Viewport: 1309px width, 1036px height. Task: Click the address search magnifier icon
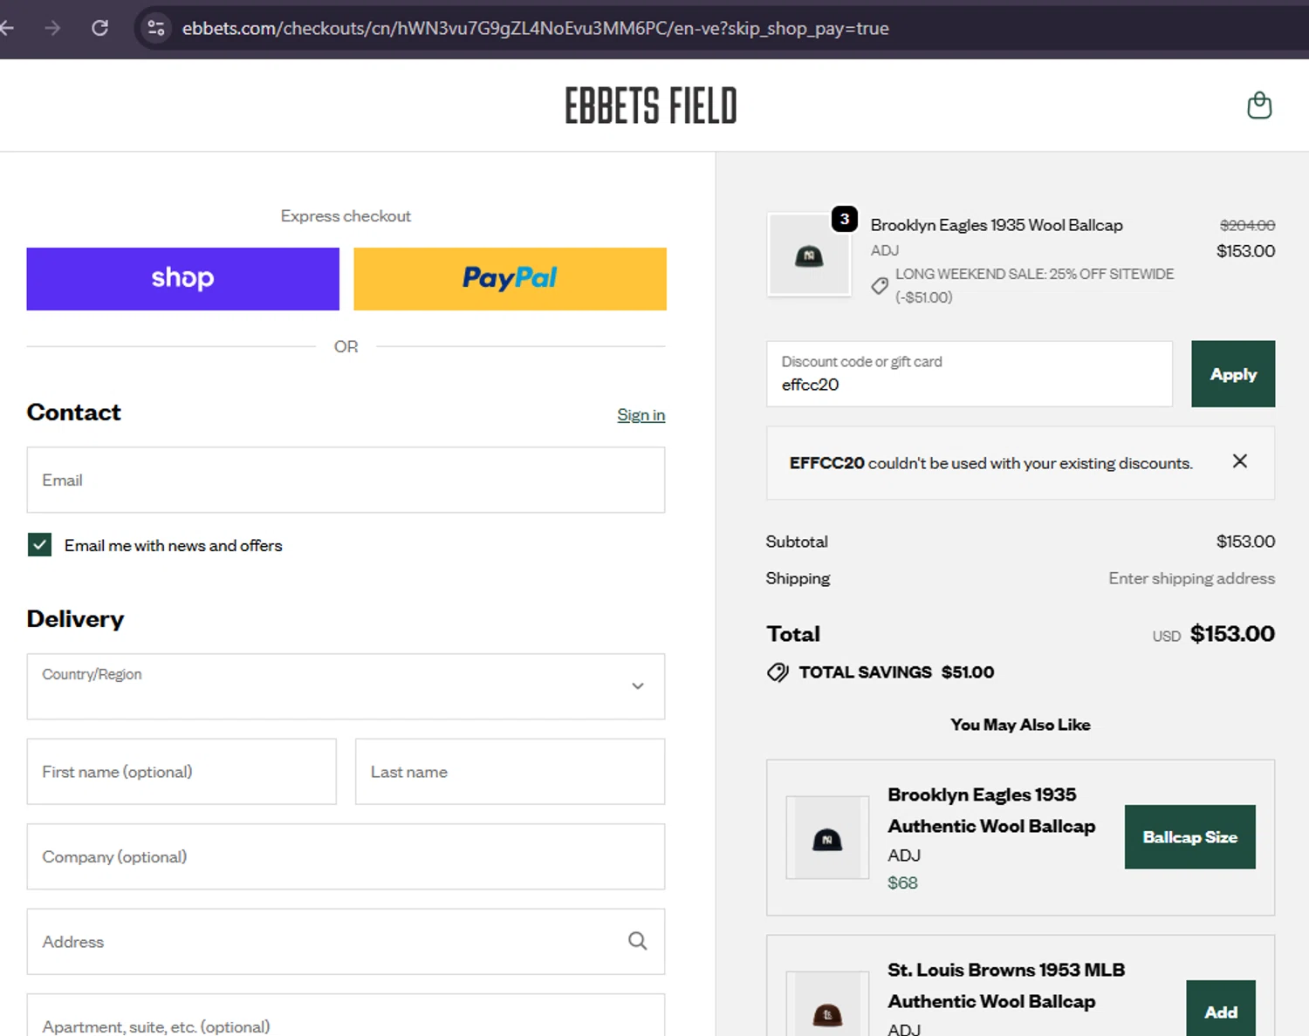(638, 941)
